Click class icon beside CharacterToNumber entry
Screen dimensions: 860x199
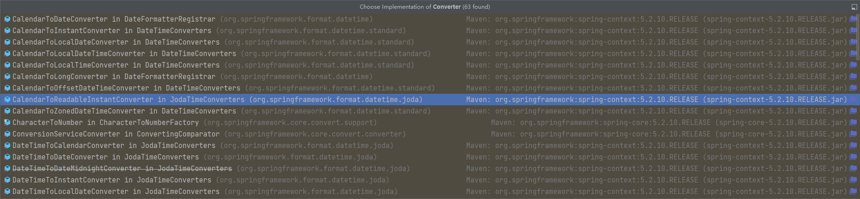click(x=7, y=123)
